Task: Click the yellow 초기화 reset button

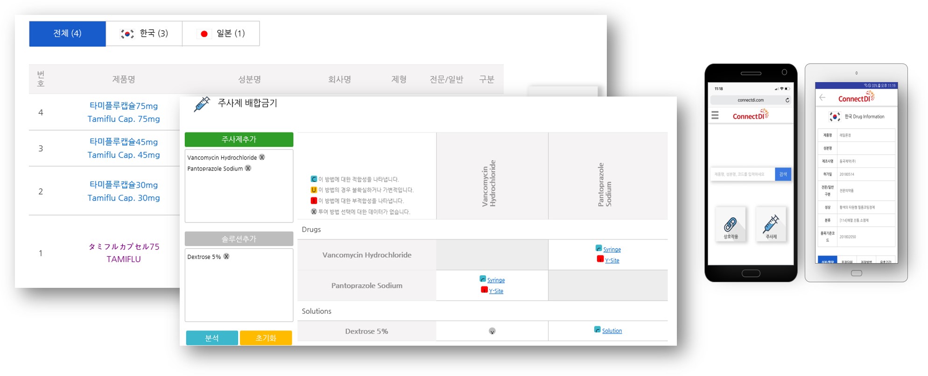Action: click(x=266, y=338)
